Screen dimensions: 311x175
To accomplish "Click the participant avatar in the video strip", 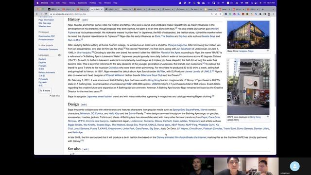I will [x=294, y=166].
